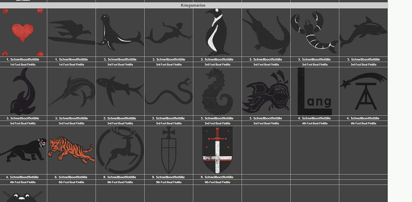Click the 'Lang' letter L emblem
This screenshot has width=412, height=202.
pyautogui.click(x=315, y=91)
